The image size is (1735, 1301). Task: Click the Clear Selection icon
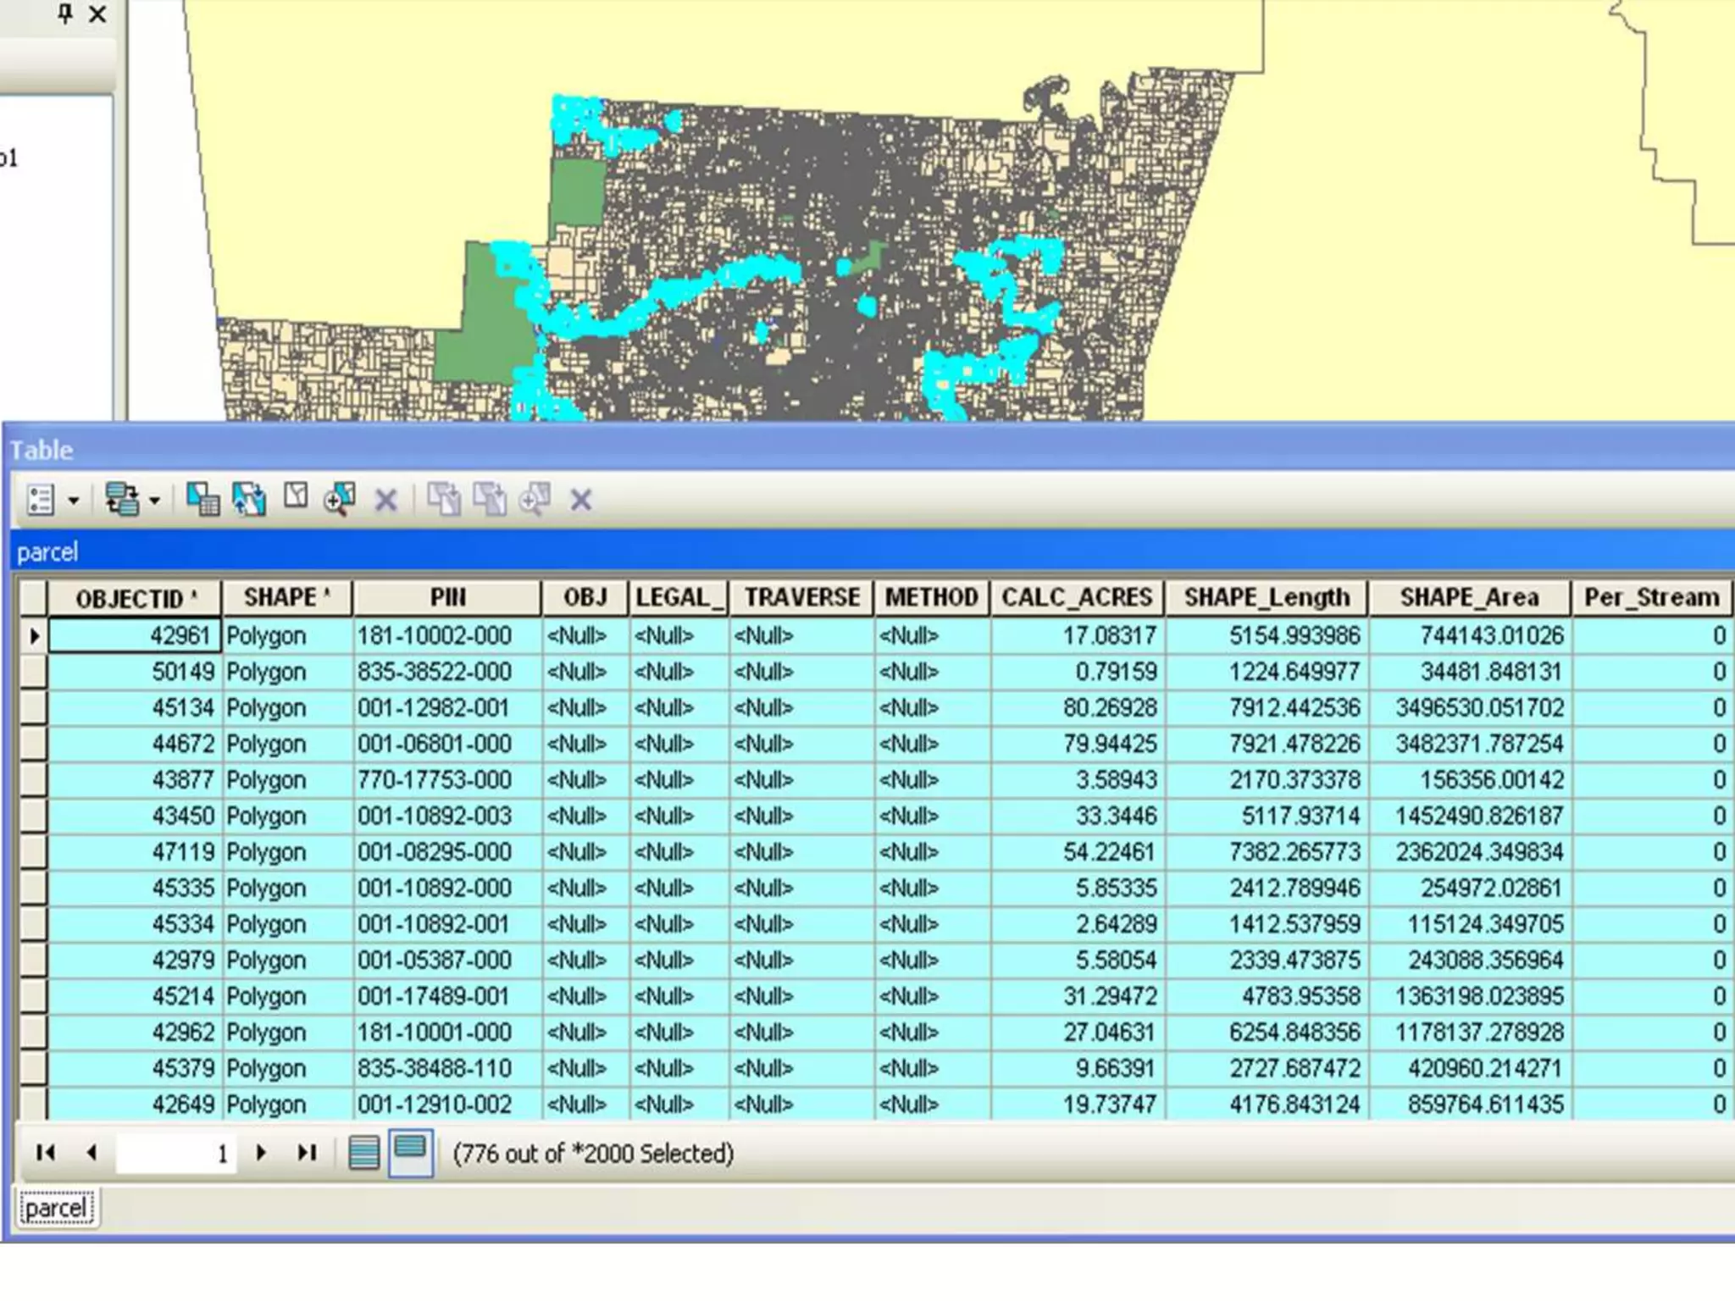(x=296, y=496)
